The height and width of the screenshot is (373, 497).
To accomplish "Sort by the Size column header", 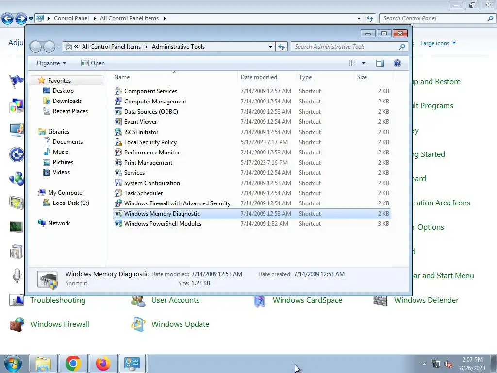I will tap(373, 77).
